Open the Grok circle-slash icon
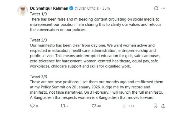Viewport: 188px width, 122px height. (x=156, y=8)
